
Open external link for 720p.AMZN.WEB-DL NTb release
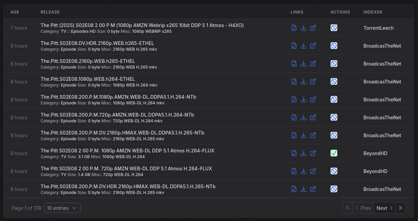[313, 117]
